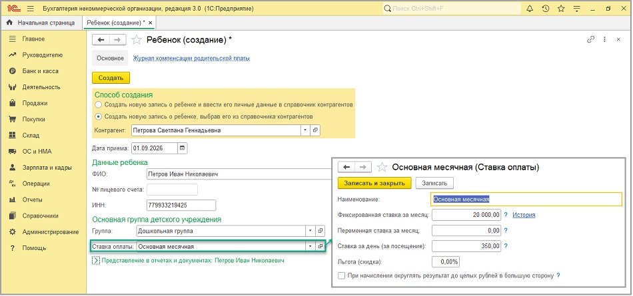The height and width of the screenshot is (296, 633).
Task: Select option choosing child from справочника контрагентов
Action: 99,116
